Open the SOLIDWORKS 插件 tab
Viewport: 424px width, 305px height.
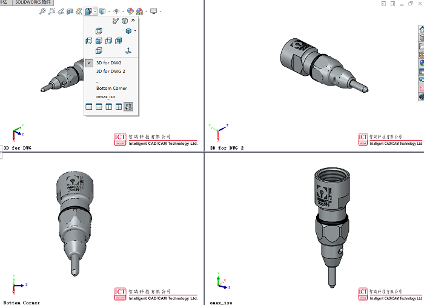coord(33,2)
